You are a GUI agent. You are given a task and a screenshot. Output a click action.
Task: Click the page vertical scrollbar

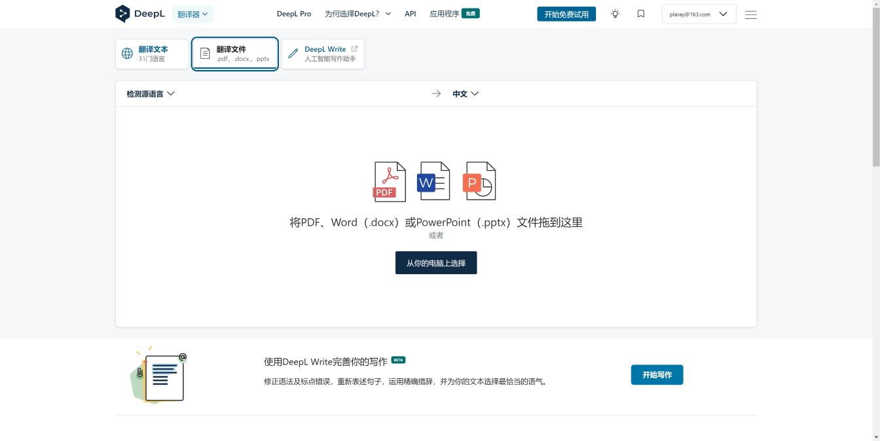coord(876,88)
